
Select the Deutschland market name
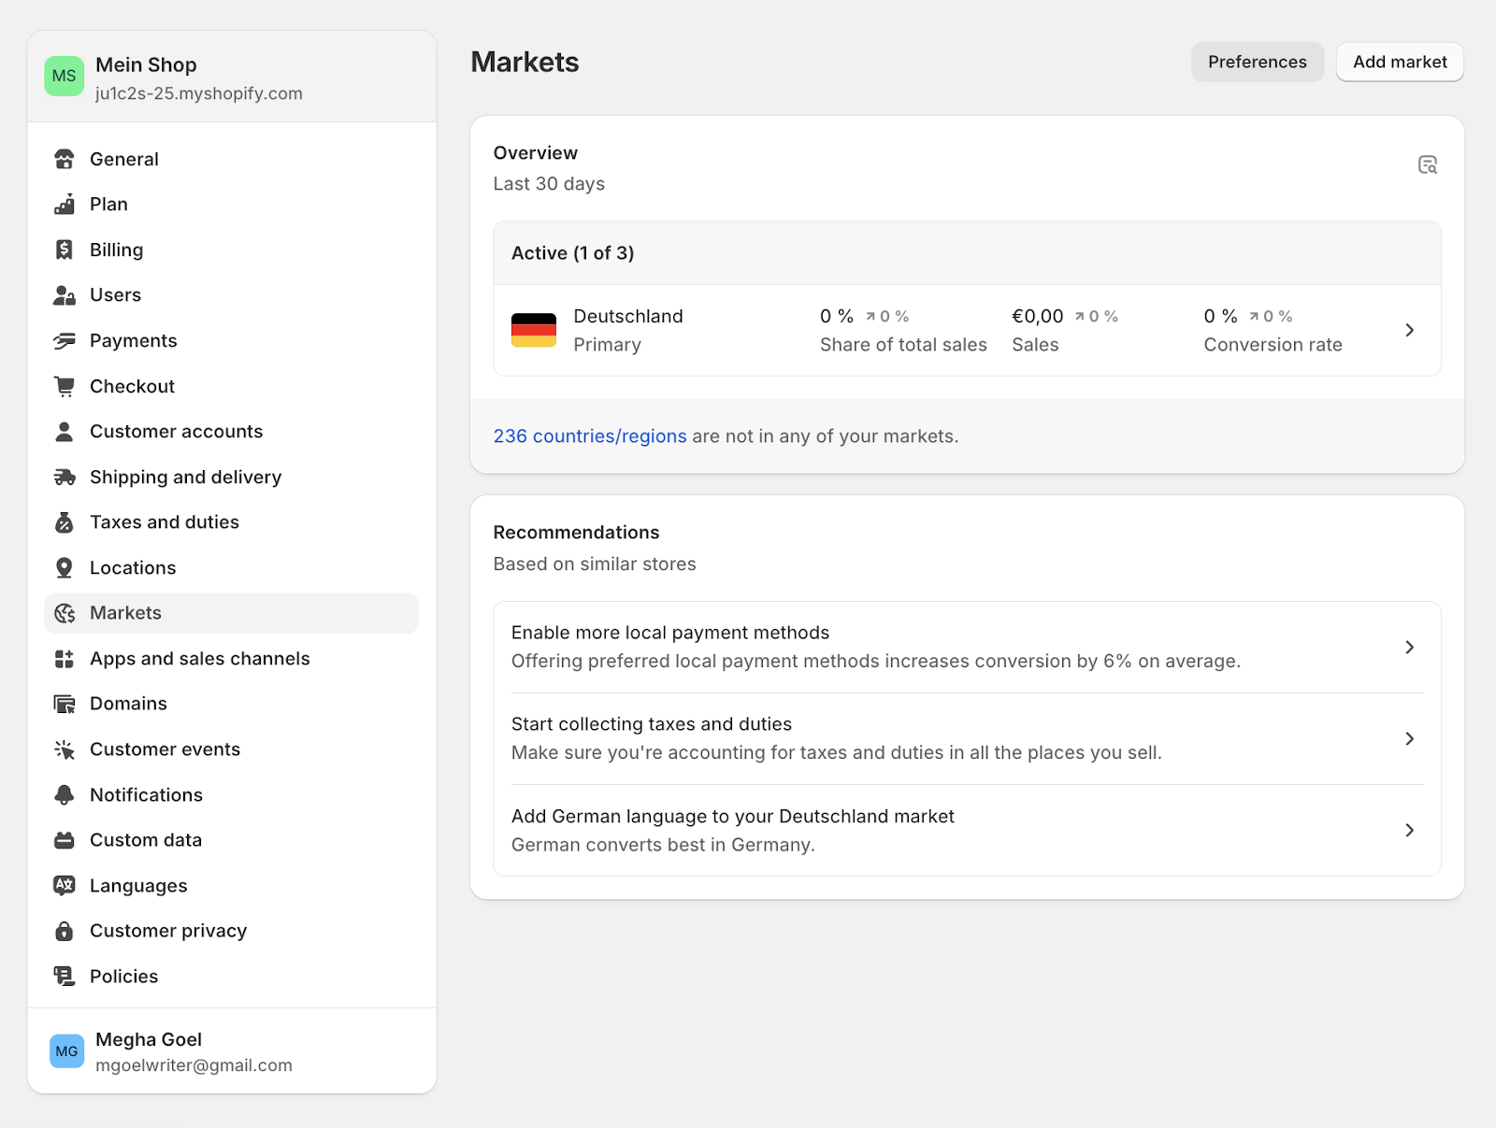628,316
